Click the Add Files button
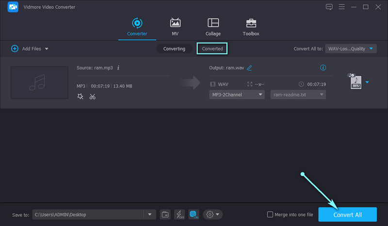The height and width of the screenshot is (226, 388). 30,49
